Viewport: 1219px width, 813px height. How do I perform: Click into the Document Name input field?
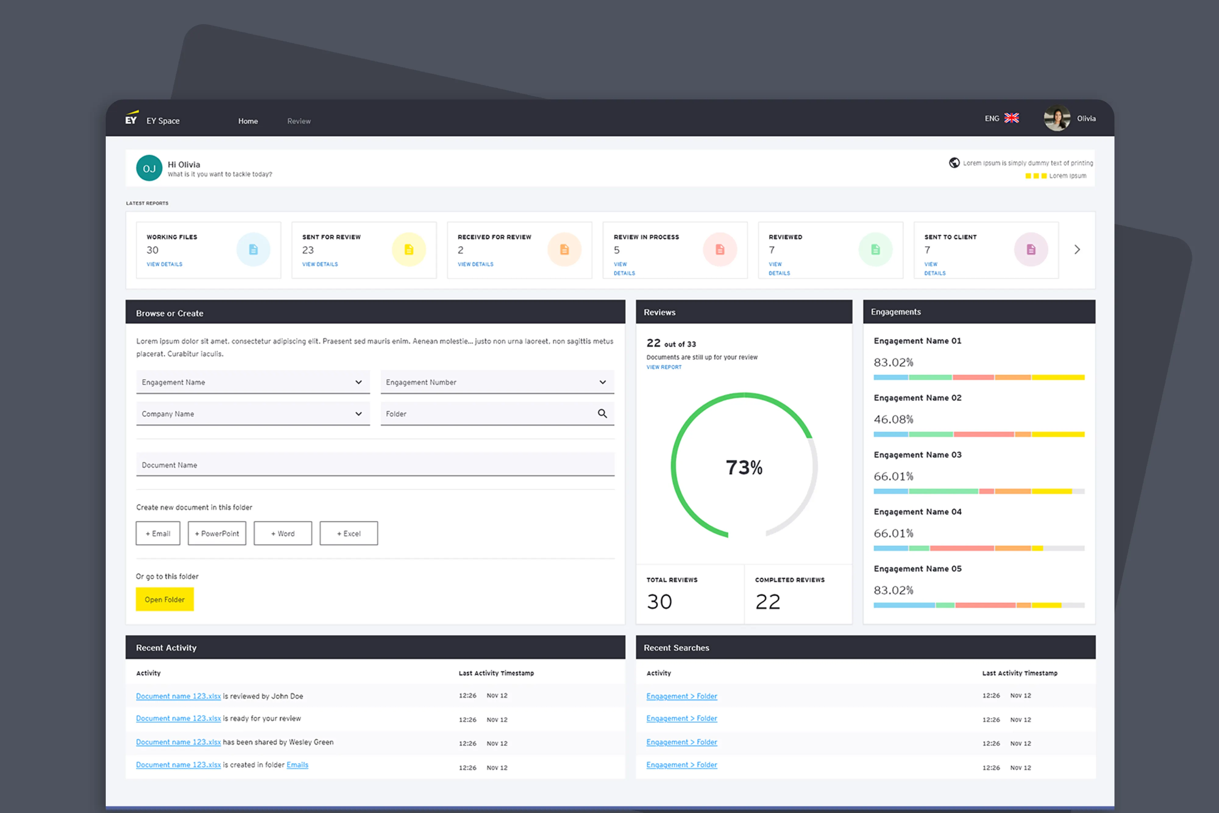pyautogui.click(x=375, y=465)
